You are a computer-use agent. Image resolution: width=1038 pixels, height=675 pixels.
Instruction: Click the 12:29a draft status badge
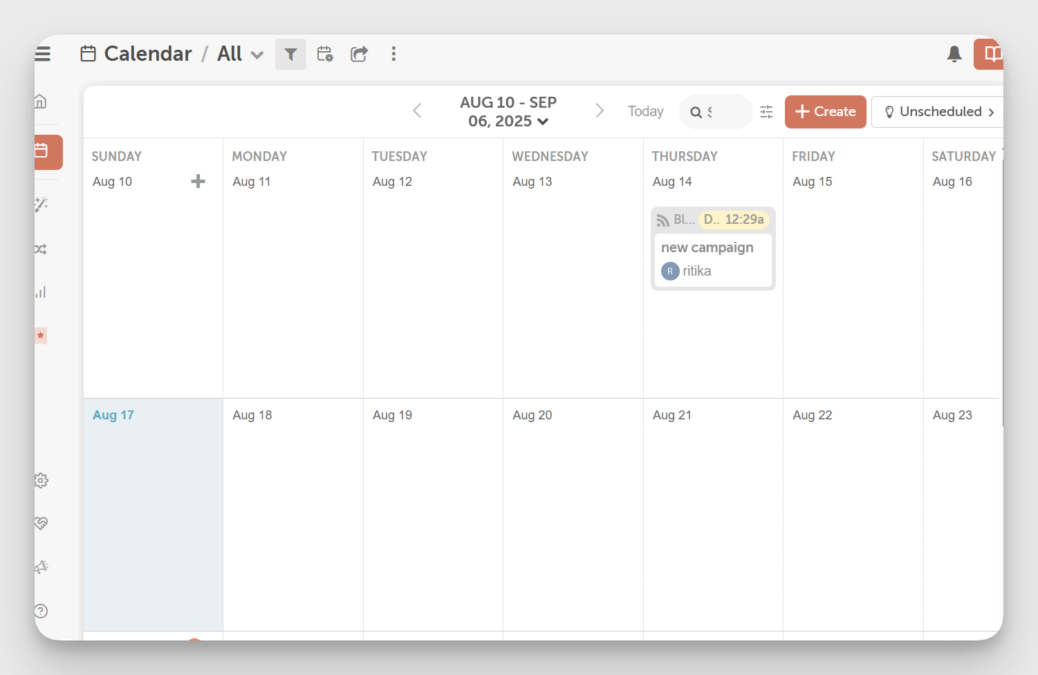click(x=734, y=220)
